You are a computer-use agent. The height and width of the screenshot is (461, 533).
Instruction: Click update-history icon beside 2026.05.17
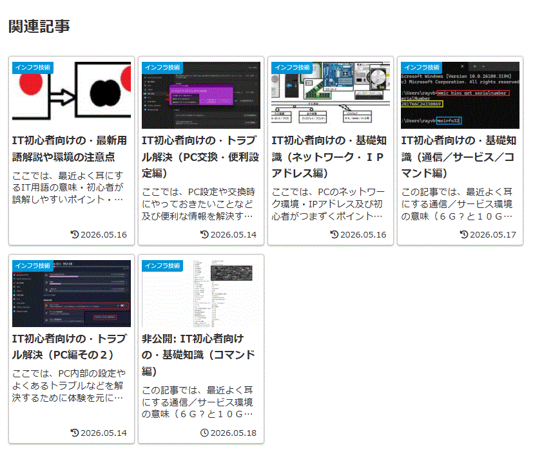(463, 234)
